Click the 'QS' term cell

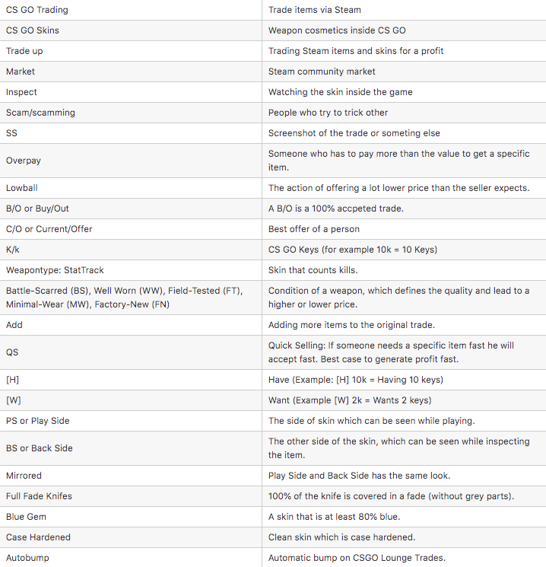(x=12, y=352)
